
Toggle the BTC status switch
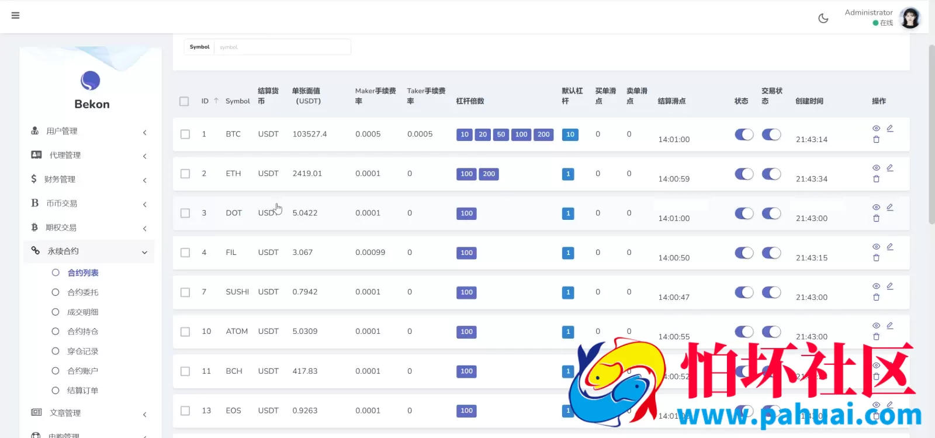(744, 134)
